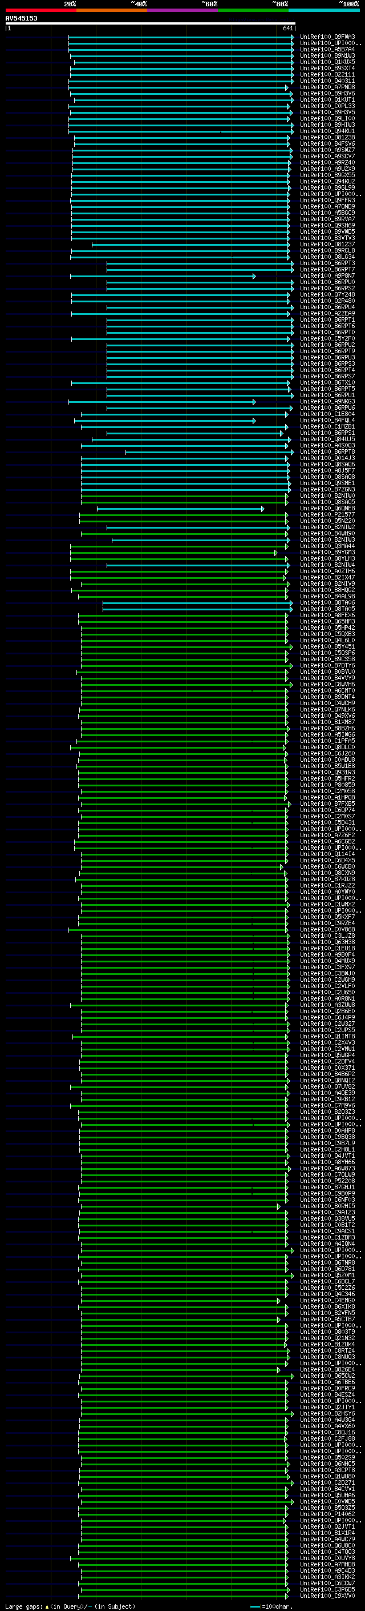This screenshot has height=1611, width=365.
Task: Select label UniRef100_Q8TA06
Action: (327, 603)
